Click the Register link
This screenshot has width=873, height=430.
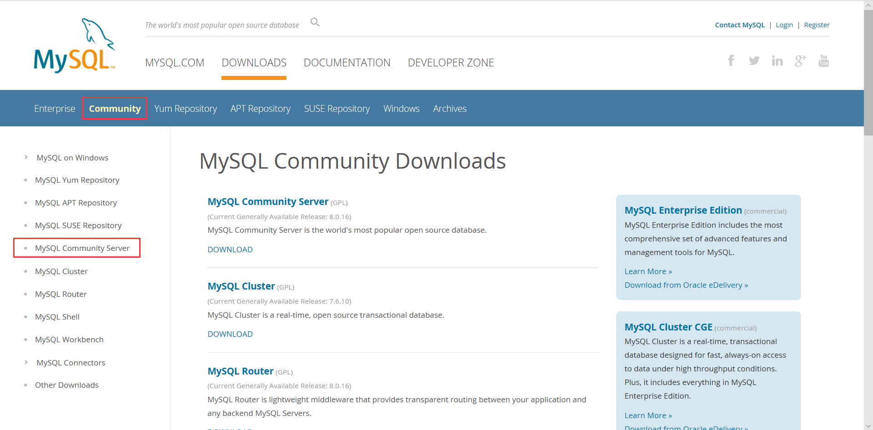(x=817, y=25)
